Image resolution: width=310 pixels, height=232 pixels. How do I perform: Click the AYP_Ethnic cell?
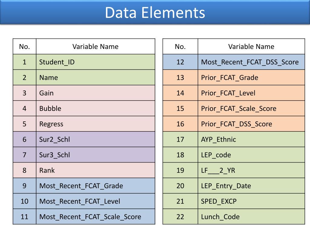251,139
